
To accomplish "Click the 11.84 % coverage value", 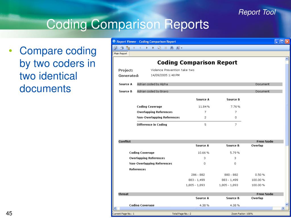I will [204, 107].
